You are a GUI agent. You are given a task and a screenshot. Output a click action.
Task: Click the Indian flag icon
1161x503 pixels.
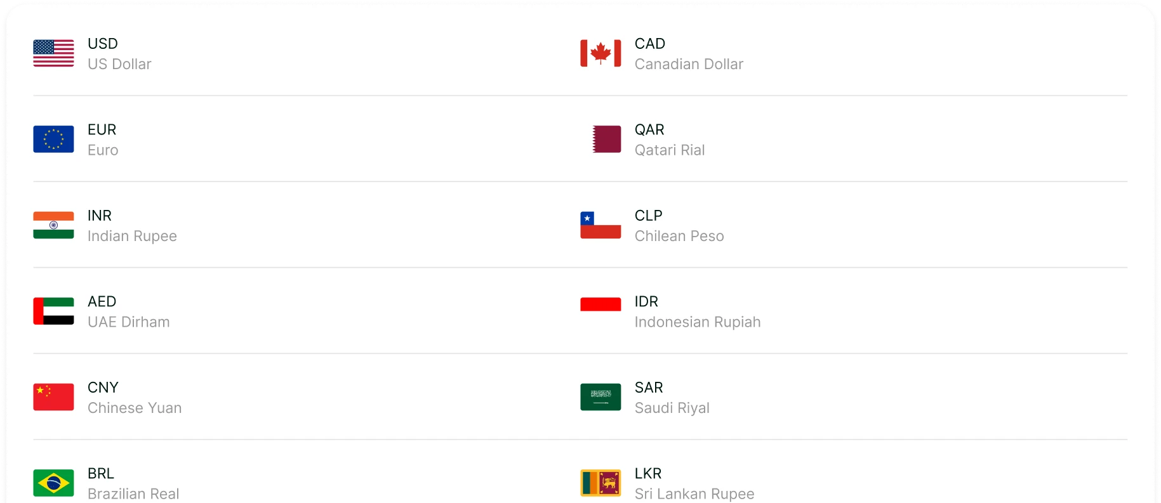tap(53, 225)
